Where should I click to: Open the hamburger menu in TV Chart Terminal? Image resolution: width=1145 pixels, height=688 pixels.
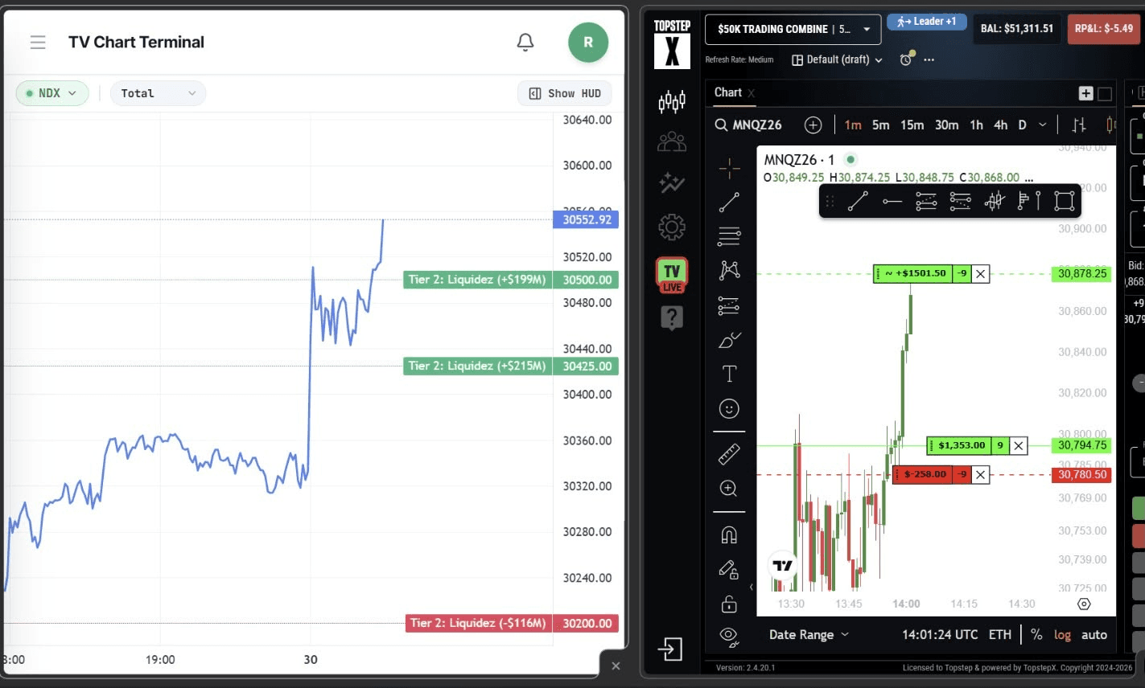tap(38, 42)
